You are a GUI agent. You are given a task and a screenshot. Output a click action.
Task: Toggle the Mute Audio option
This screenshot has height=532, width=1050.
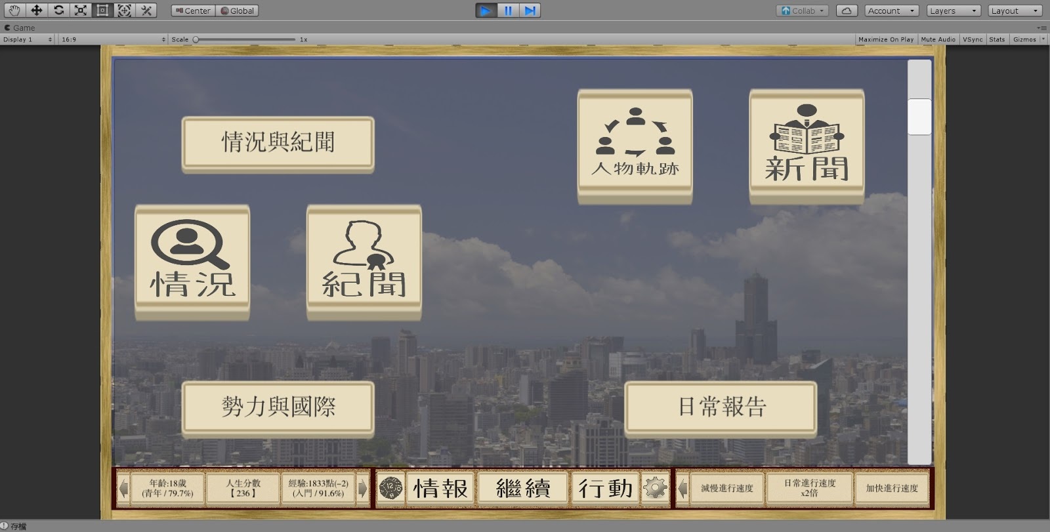tap(938, 39)
